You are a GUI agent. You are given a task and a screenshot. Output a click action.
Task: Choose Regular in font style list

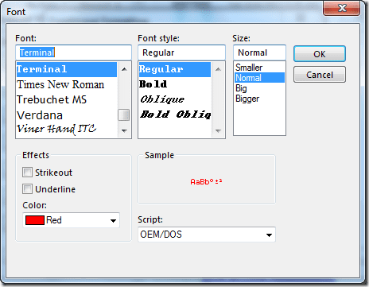click(x=175, y=69)
